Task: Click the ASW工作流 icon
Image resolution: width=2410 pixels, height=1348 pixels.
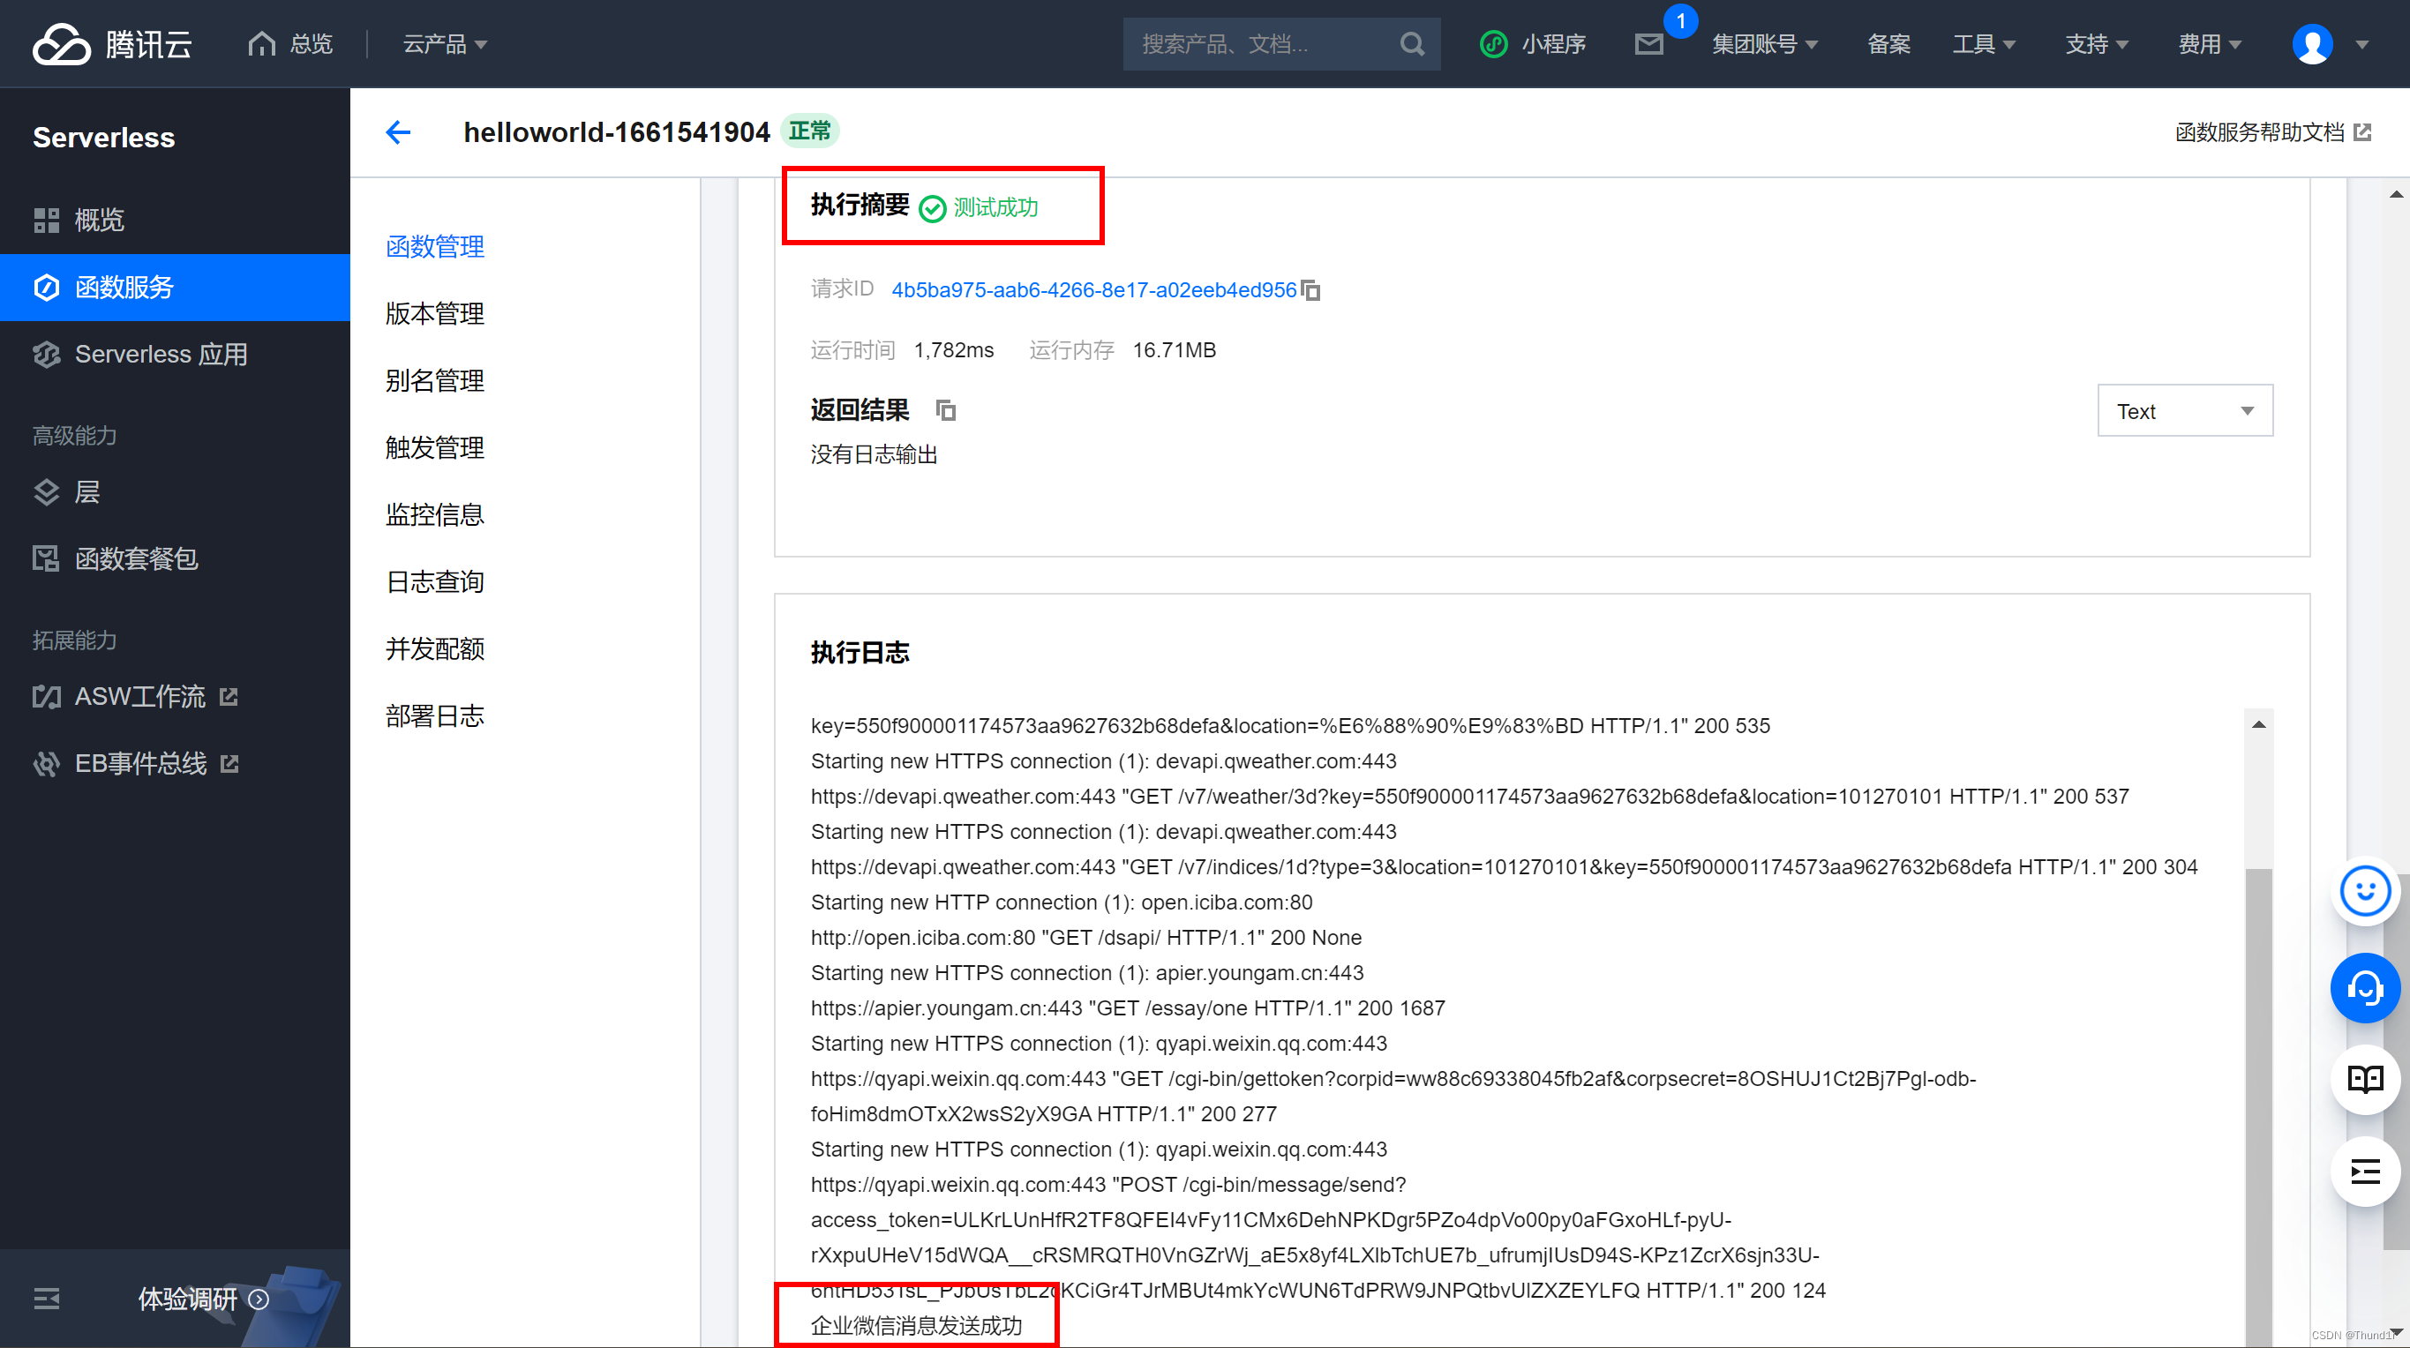Action: 46,696
